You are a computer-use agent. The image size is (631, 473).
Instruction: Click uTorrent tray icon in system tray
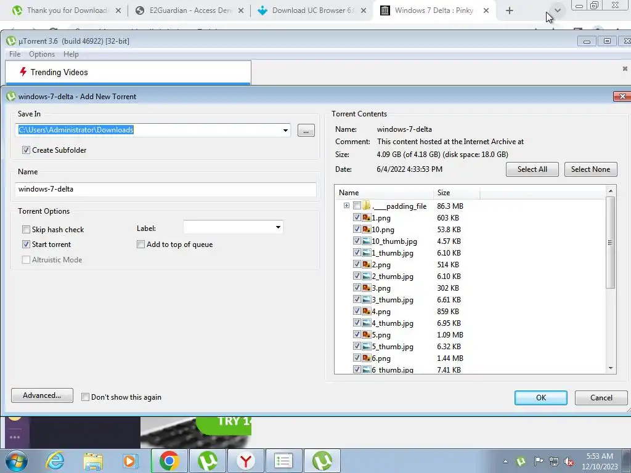[x=521, y=461]
